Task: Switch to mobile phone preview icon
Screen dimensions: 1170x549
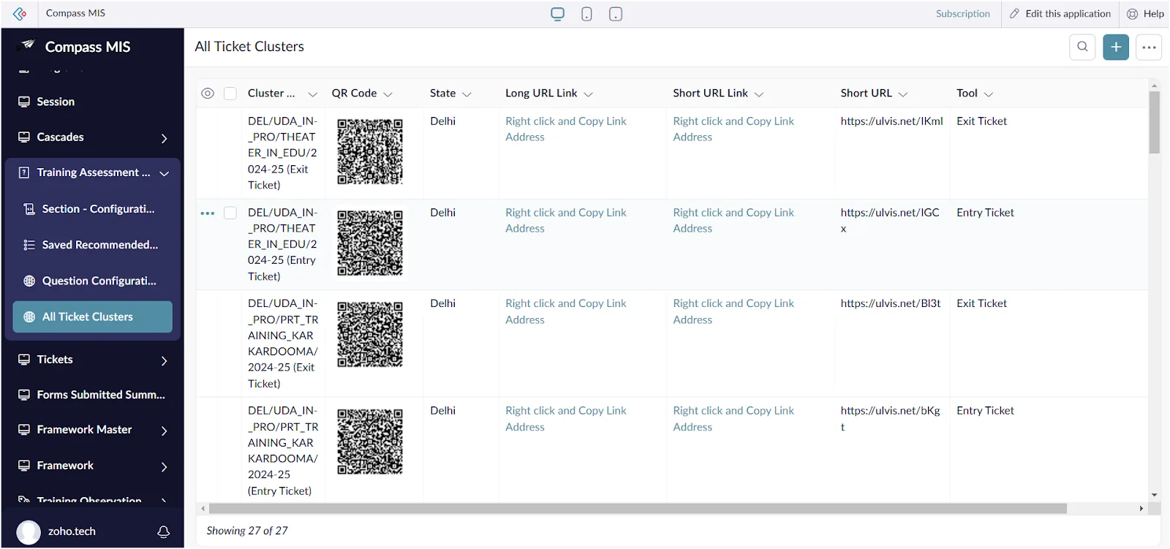Action: tap(586, 14)
